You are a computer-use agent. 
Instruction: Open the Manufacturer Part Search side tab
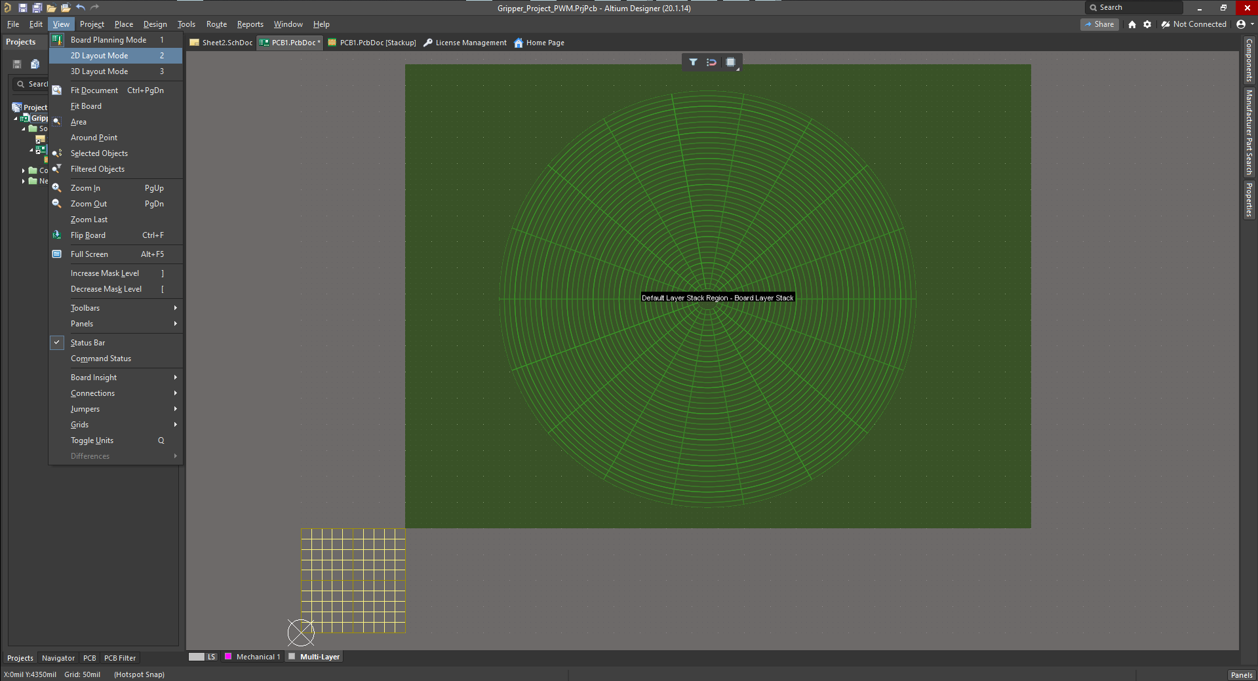[1249, 132]
